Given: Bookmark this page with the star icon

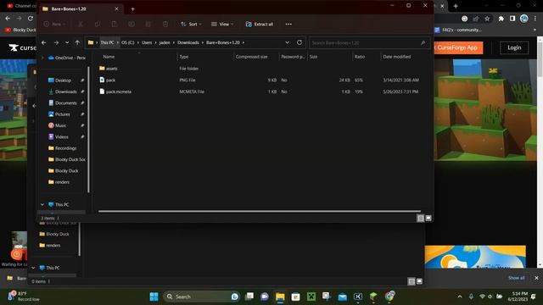Looking at the screenshot, I should point(487,19).
